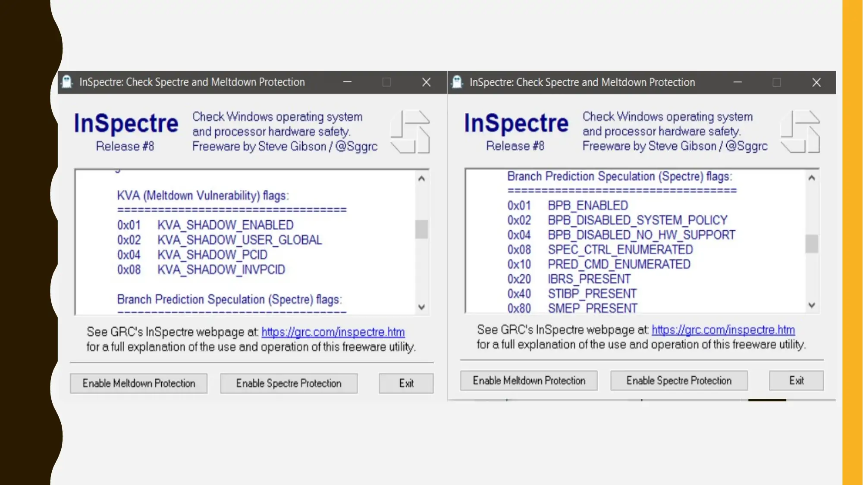Click InSpectre logo text in left window
863x485 pixels.
click(126, 123)
